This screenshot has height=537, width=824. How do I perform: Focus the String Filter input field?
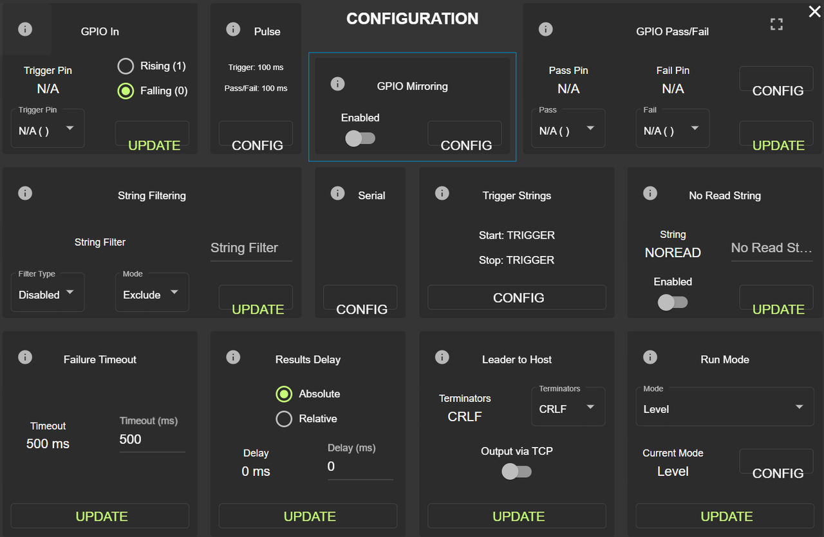[x=251, y=248]
